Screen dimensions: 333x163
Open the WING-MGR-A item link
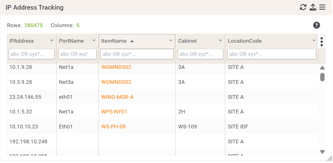[117, 97]
